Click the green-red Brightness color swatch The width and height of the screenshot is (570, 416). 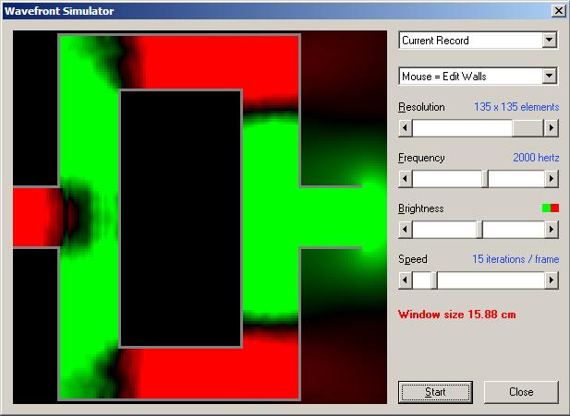tap(551, 208)
